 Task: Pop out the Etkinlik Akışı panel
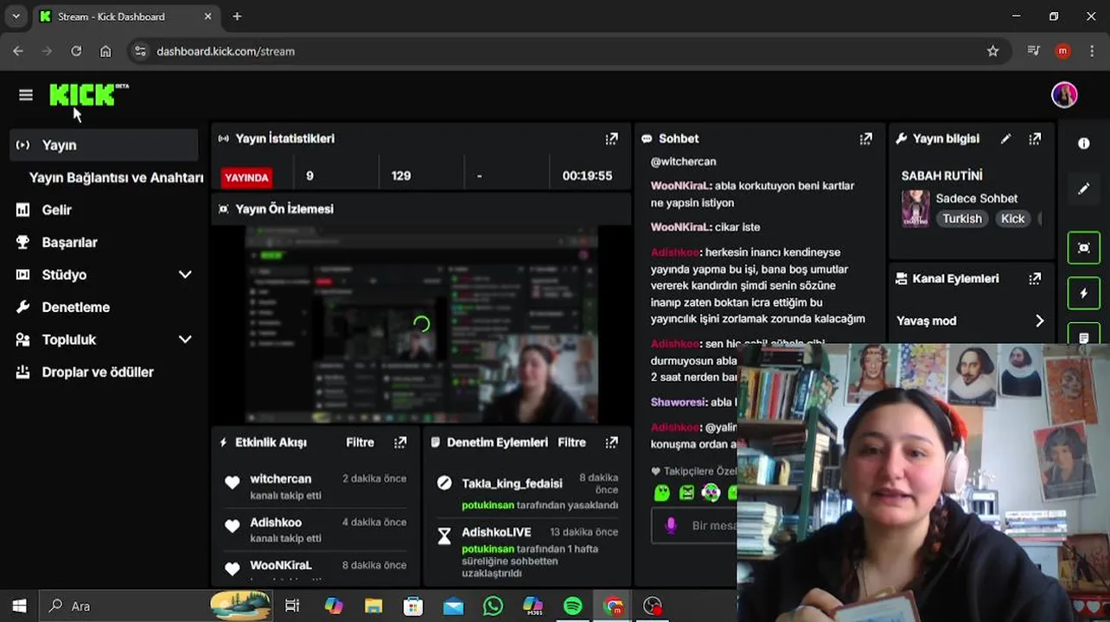coord(400,442)
